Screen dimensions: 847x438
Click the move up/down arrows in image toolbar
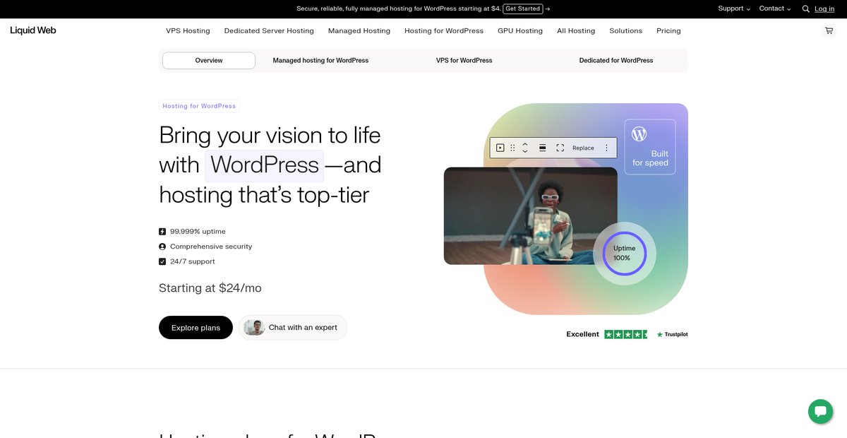[x=525, y=148]
